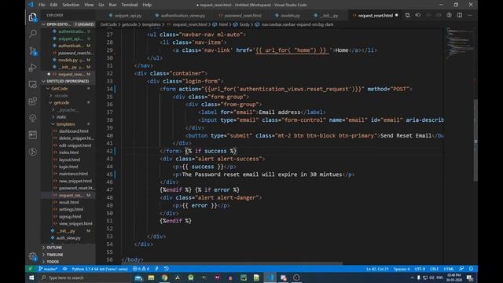Screen dimensions: 503x283
Task: Open the Edit menu
Action: pyautogui.click(x=53, y=5)
